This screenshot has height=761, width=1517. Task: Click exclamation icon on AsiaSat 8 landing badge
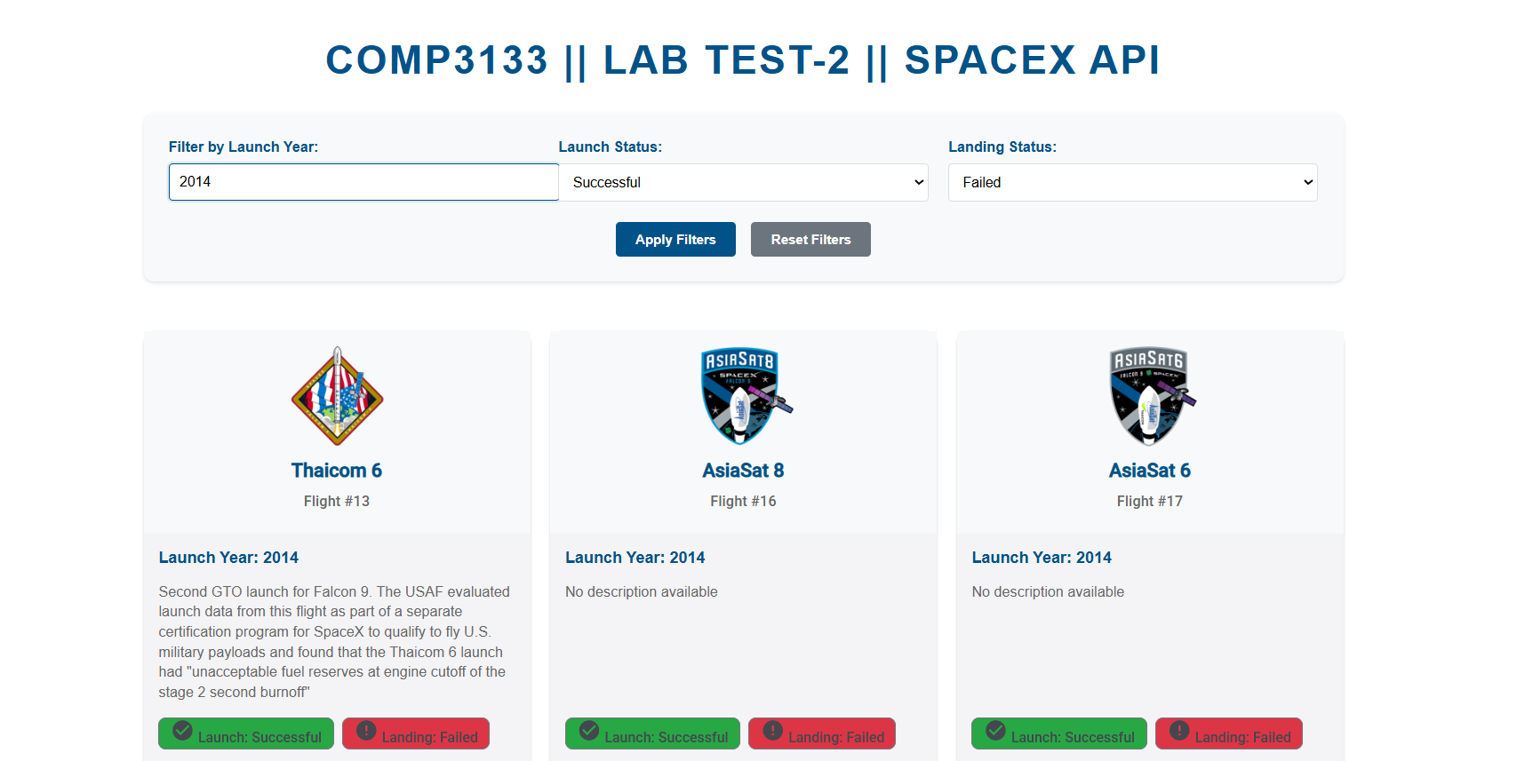[773, 730]
